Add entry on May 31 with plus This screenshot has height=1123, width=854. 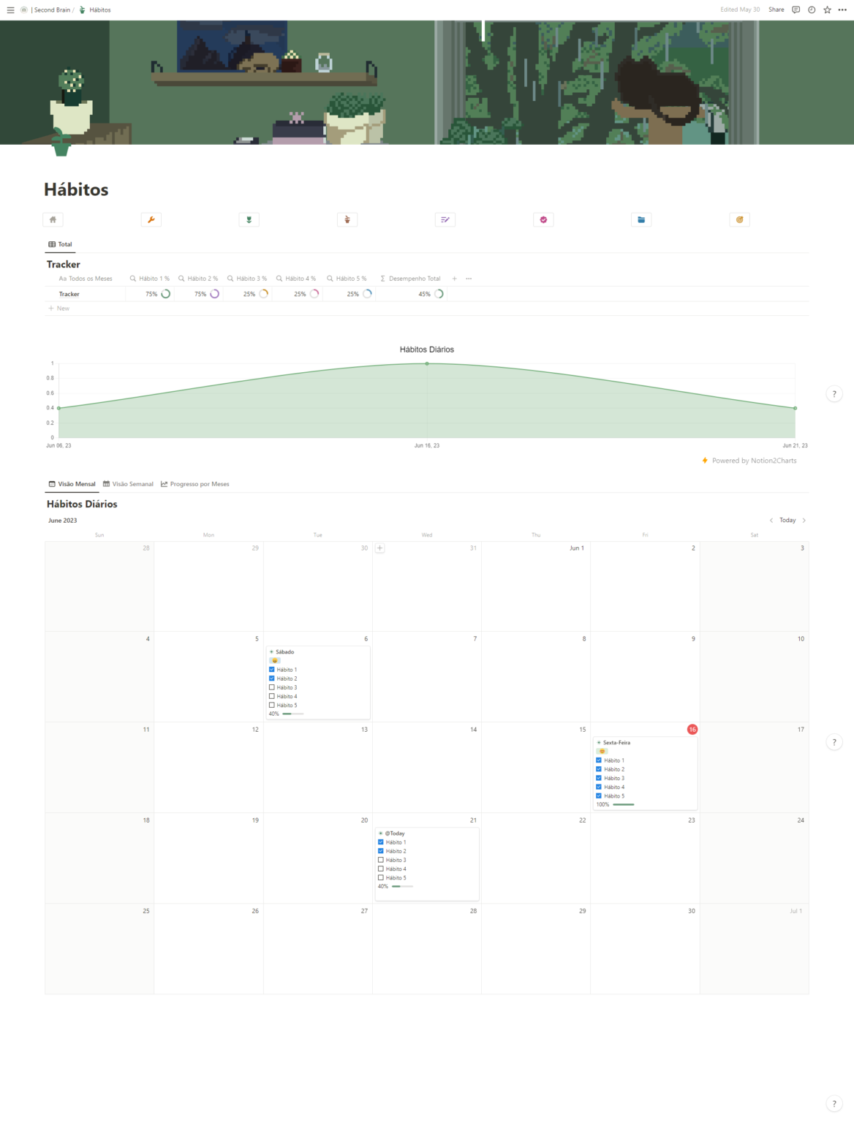380,548
